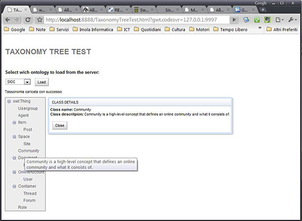Viewport: 302px width, 221px height.
Task: Show hidden bookmarks via the double chevron
Action: (260, 28)
